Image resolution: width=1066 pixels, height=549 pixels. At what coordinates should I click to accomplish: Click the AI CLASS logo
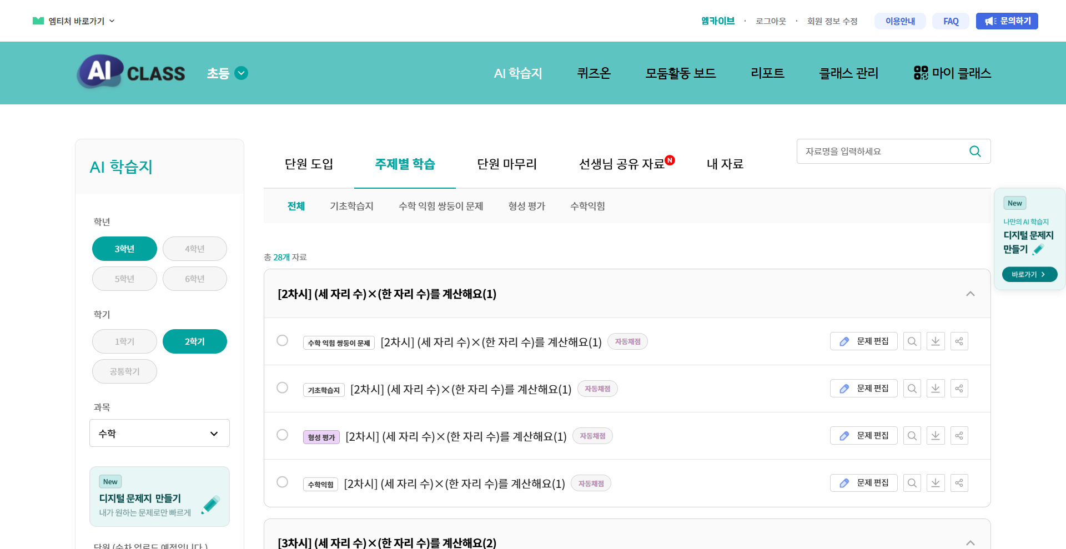click(x=131, y=73)
